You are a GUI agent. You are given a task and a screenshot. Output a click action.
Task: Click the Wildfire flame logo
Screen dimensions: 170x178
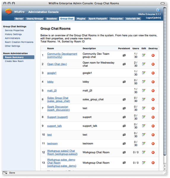8,11
